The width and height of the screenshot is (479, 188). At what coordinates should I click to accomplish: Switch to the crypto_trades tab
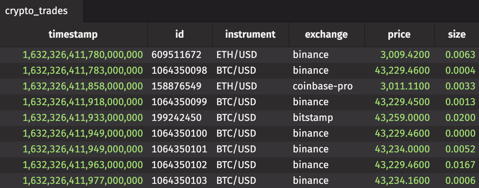click(36, 11)
